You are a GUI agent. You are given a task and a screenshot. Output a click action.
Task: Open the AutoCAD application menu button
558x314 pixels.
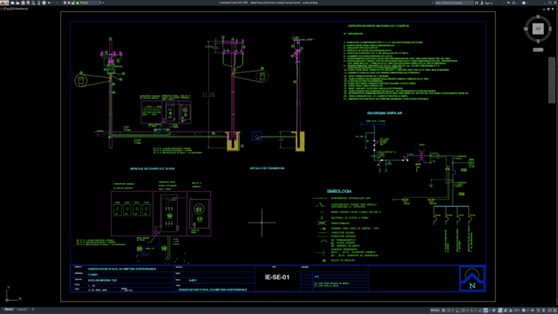pos(4,3)
